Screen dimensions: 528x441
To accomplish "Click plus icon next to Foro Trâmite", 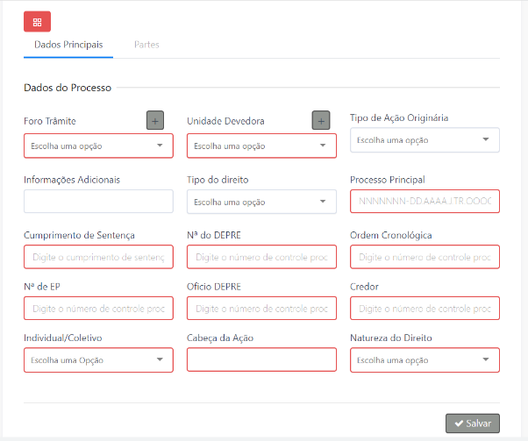I will click(154, 120).
